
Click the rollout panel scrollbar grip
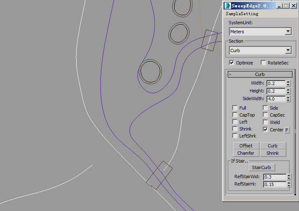(x=295, y=131)
